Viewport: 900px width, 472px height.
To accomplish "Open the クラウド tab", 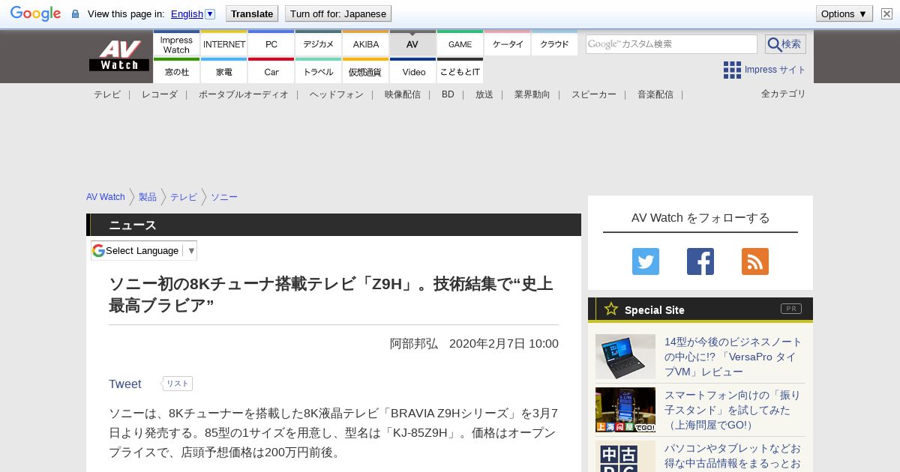I will point(555,43).
